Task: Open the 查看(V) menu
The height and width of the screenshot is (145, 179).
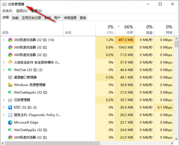Action: (36, 11)
